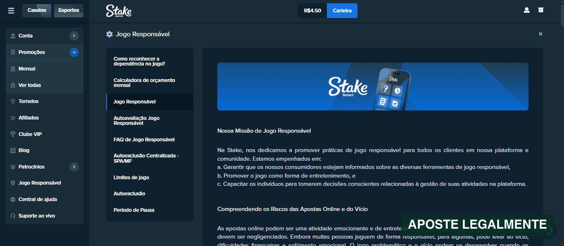Open the user profile icon
Viewport: 564px width, 246px height.
[526, 10]
